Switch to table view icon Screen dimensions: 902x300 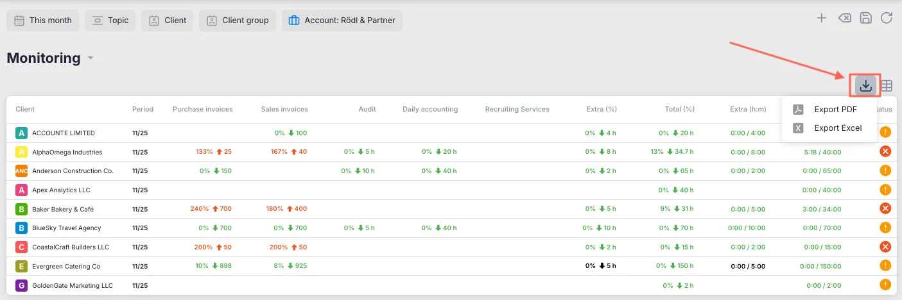click(x=887, y=86)
